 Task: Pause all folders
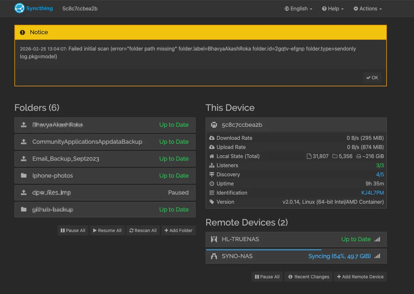point(73,230)
